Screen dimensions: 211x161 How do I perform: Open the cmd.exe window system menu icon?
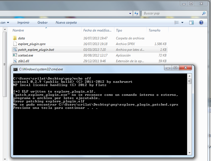[15, 69]
